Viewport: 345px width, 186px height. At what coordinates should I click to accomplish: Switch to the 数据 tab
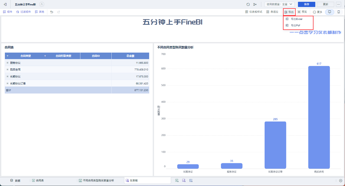click(15, 181)
